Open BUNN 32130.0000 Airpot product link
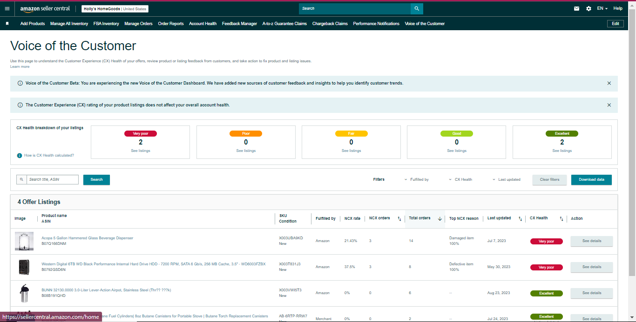The width and height of the screenshot is (636, 322). [106, 290]
